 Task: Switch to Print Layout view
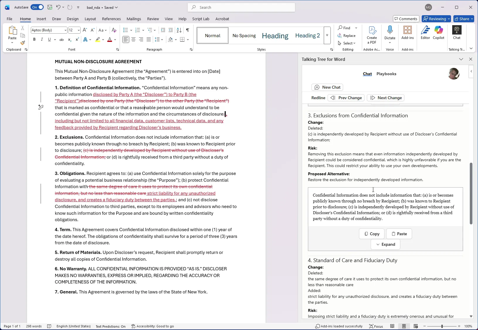tap(404, 326)
